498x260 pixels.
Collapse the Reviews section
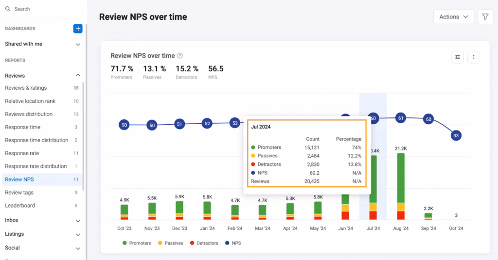[x=78, y=76]
